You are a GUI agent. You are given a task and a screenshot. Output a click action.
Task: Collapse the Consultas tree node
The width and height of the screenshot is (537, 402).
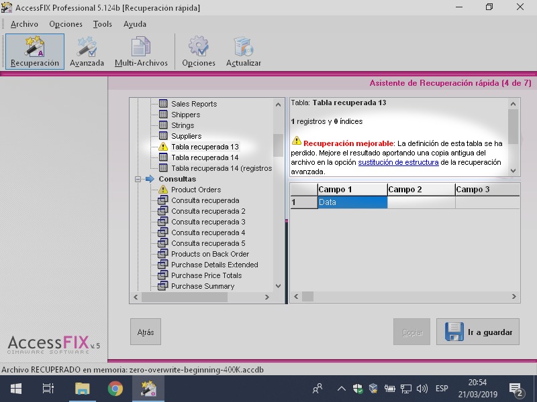click(138, 179)
